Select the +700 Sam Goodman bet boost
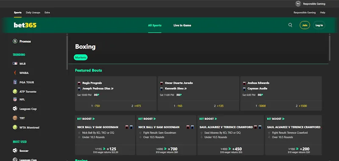The width and height of the screenshot is (339, 161). pos(166,150)
